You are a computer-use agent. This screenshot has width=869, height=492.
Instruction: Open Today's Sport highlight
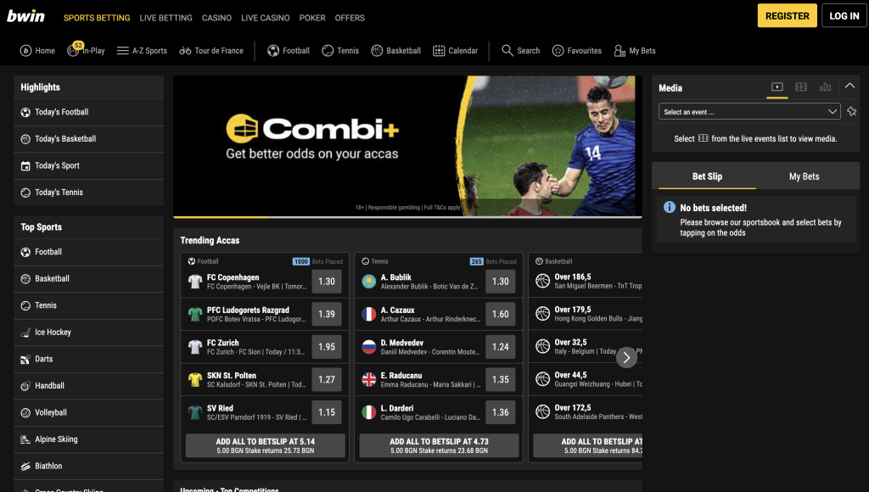88,165
